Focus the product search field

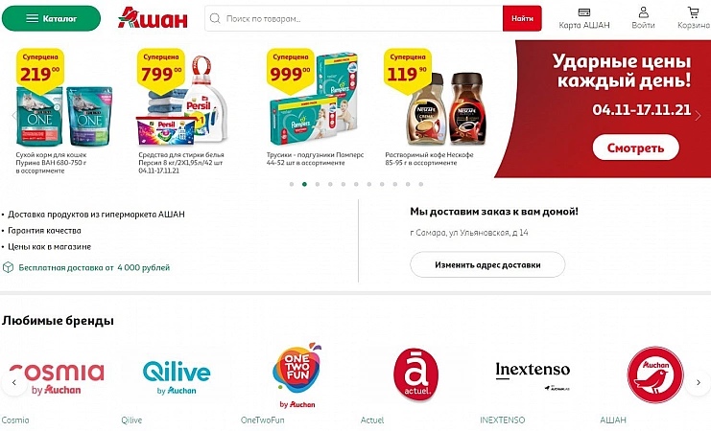coord(354,18)
